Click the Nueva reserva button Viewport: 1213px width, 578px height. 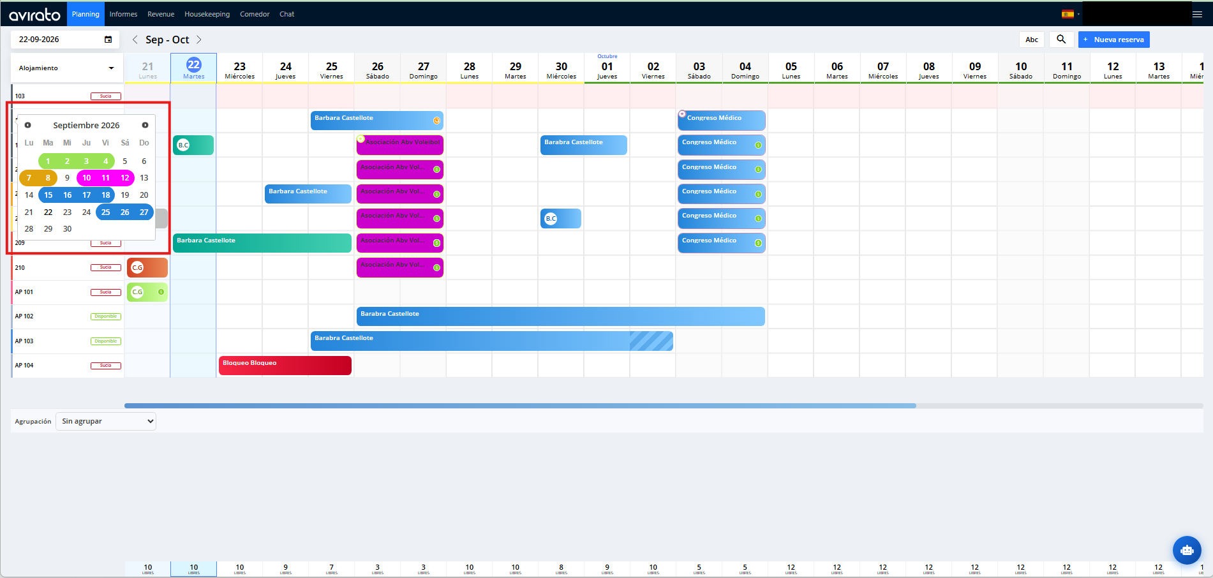coord(1114,40)
